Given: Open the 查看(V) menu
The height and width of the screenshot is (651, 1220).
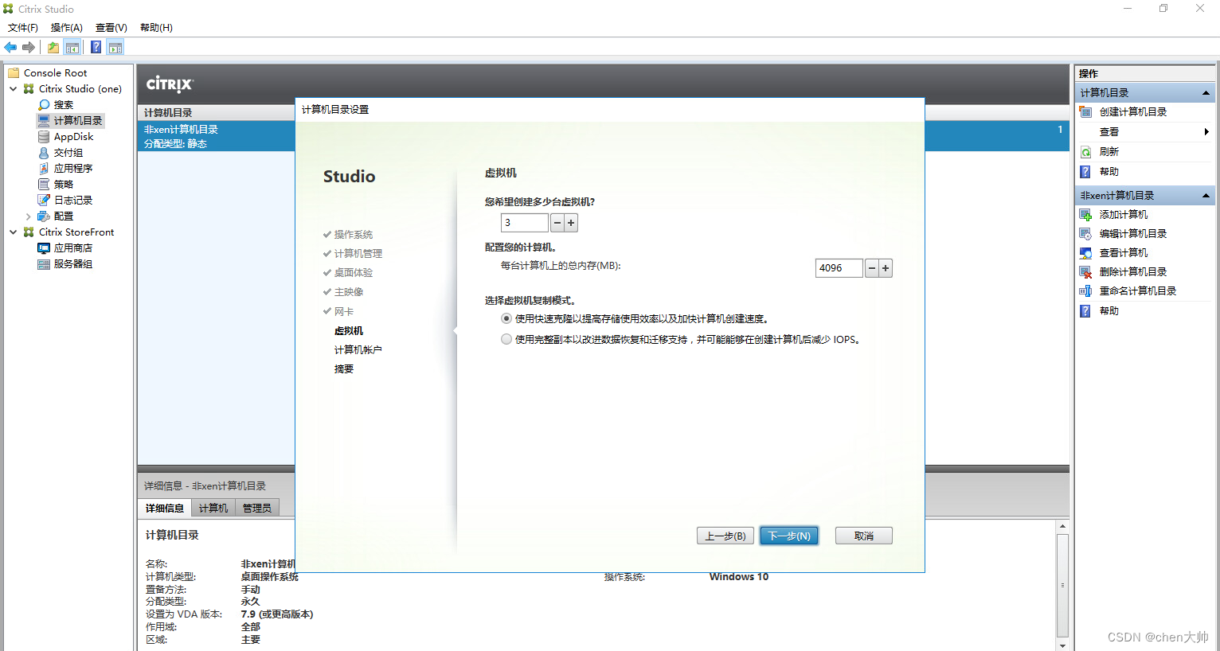Looking at the screenshot, I should (x=111, y=28).
